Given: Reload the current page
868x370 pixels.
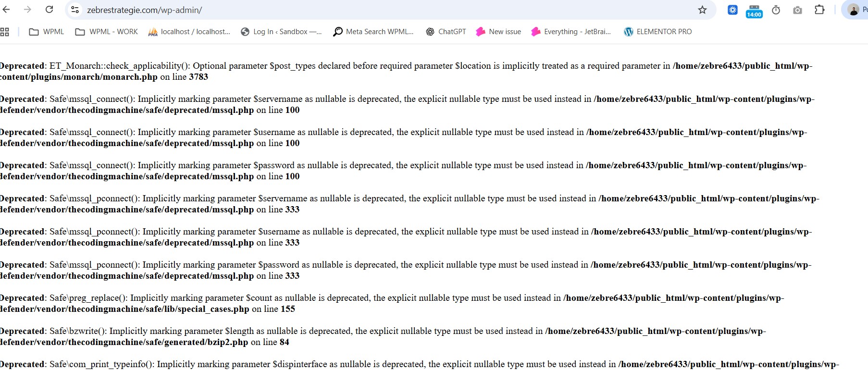Looking at the screenshot, I should pos(49,10).
